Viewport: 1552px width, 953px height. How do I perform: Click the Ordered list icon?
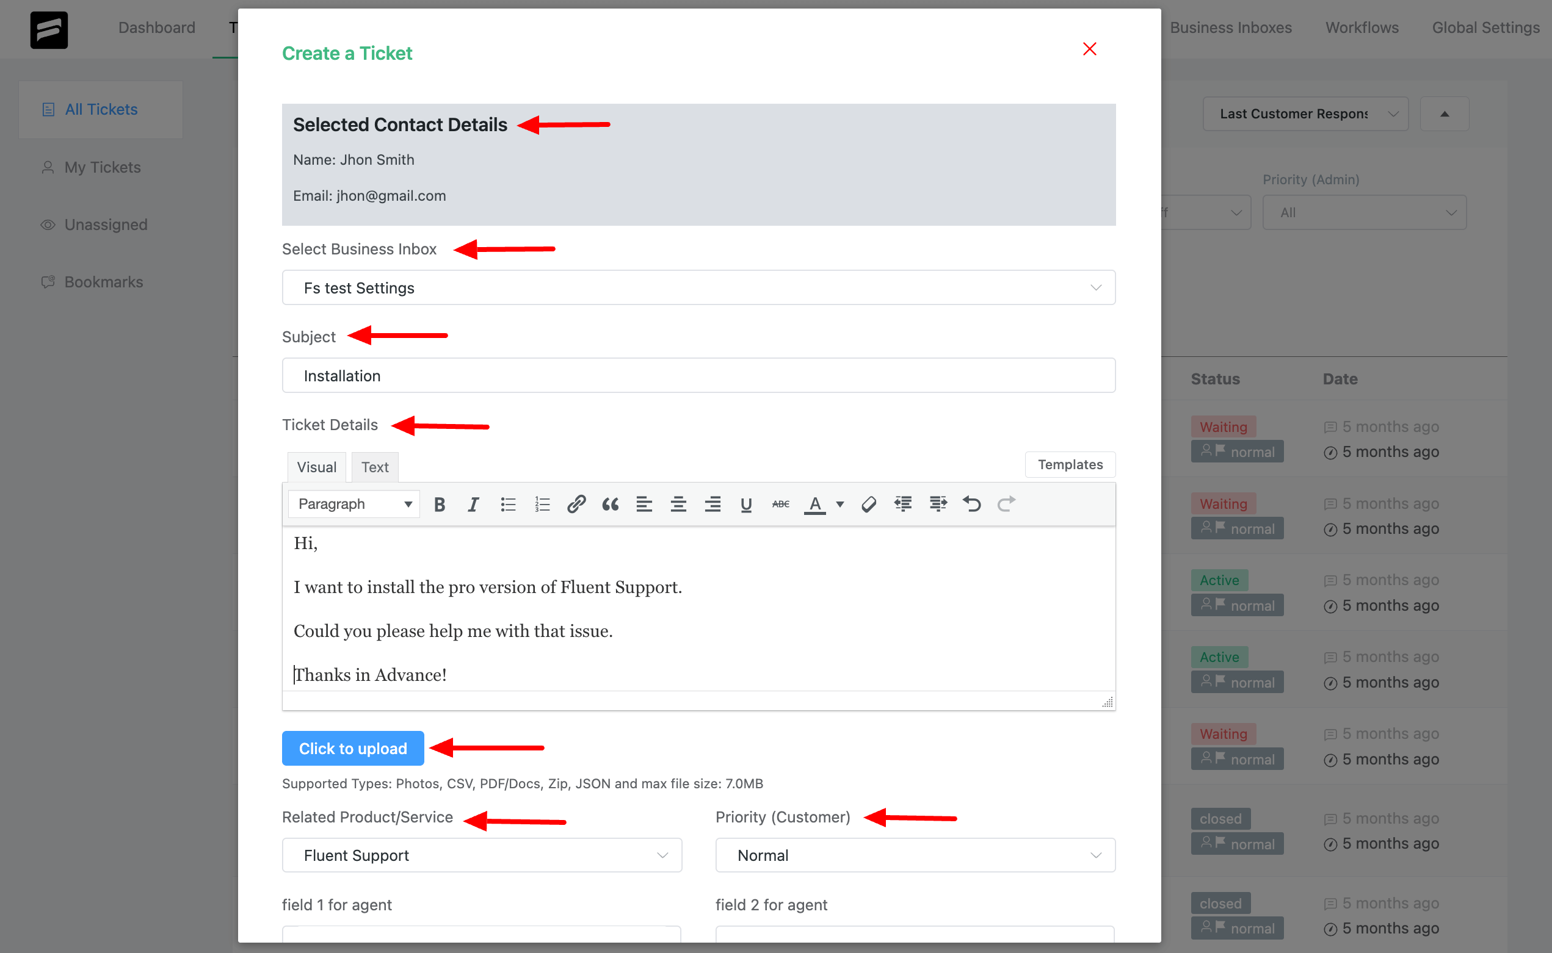(x=541, y=504)
